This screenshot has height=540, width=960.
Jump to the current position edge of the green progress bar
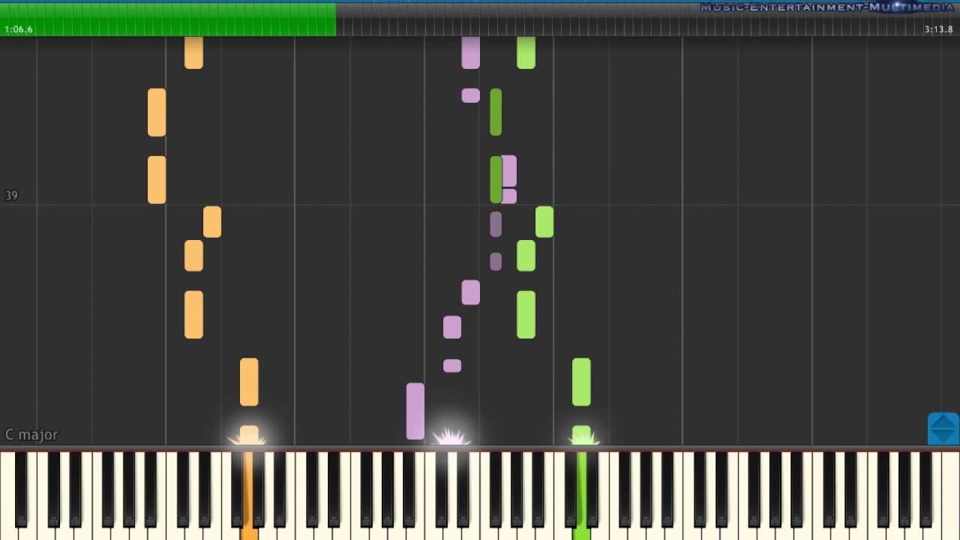tap(335, 19)
